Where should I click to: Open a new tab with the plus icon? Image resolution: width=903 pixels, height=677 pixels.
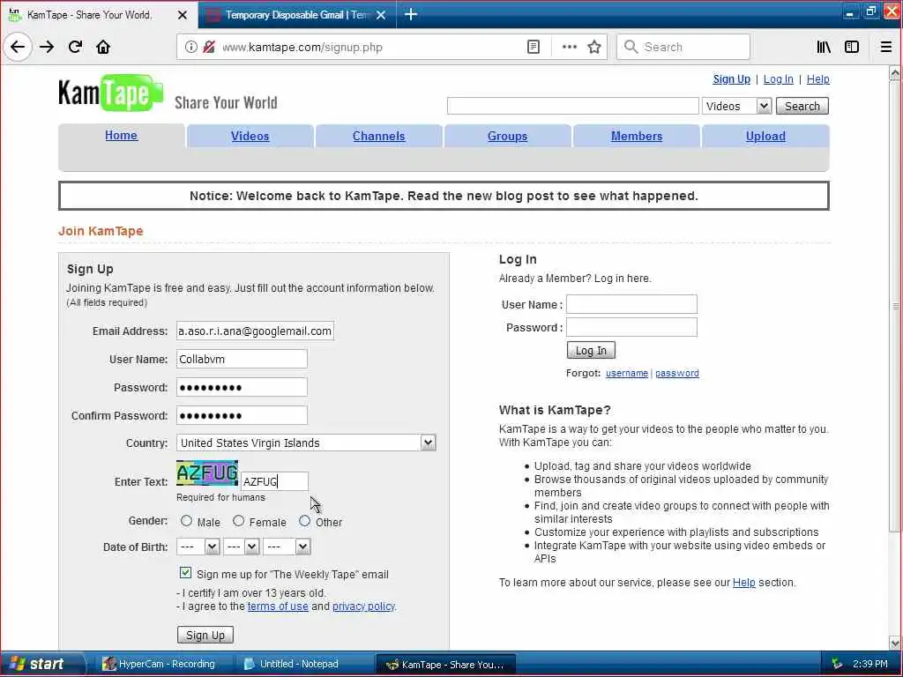click(x=411, y=14)
